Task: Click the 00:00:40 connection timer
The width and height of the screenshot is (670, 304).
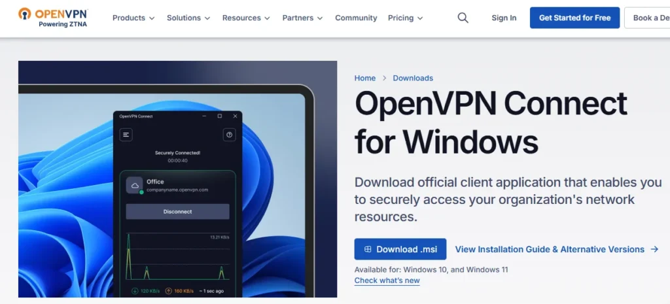Action: (177, 161)
